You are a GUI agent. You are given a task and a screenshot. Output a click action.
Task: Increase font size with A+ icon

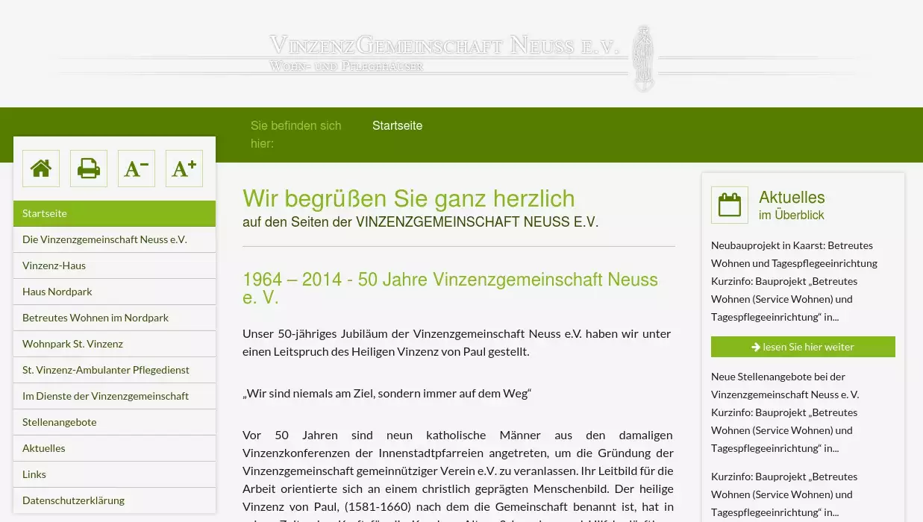[x=184, y=169]
